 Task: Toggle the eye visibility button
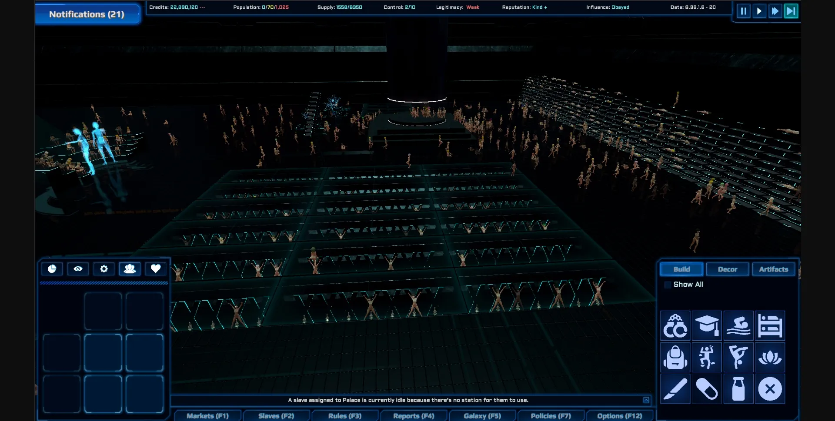tap(78, 269)
